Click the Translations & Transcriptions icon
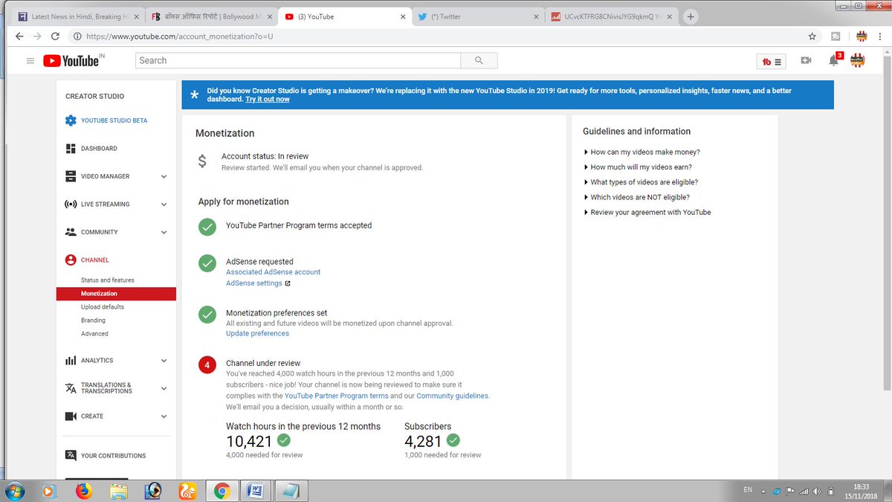The height and width of the screenshot is (502, 892). point(71,388)
